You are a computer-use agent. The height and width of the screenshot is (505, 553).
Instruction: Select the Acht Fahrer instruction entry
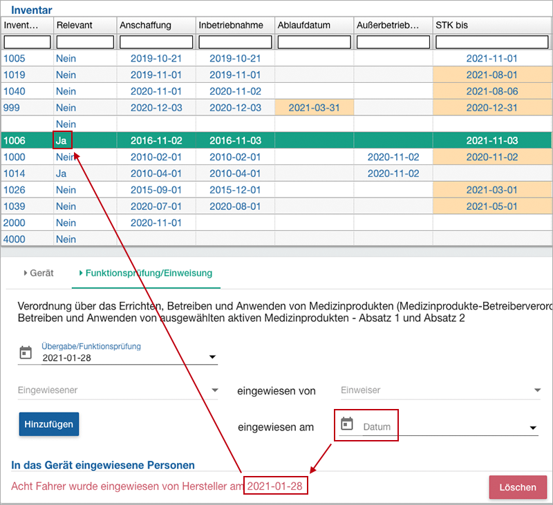[x=157, y=486]
